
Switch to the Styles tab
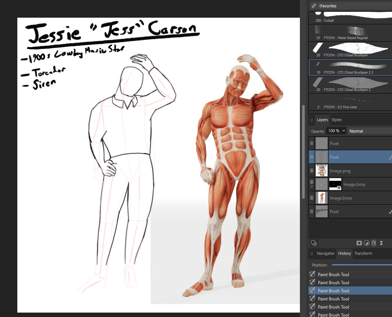click(x=336, y=120)
